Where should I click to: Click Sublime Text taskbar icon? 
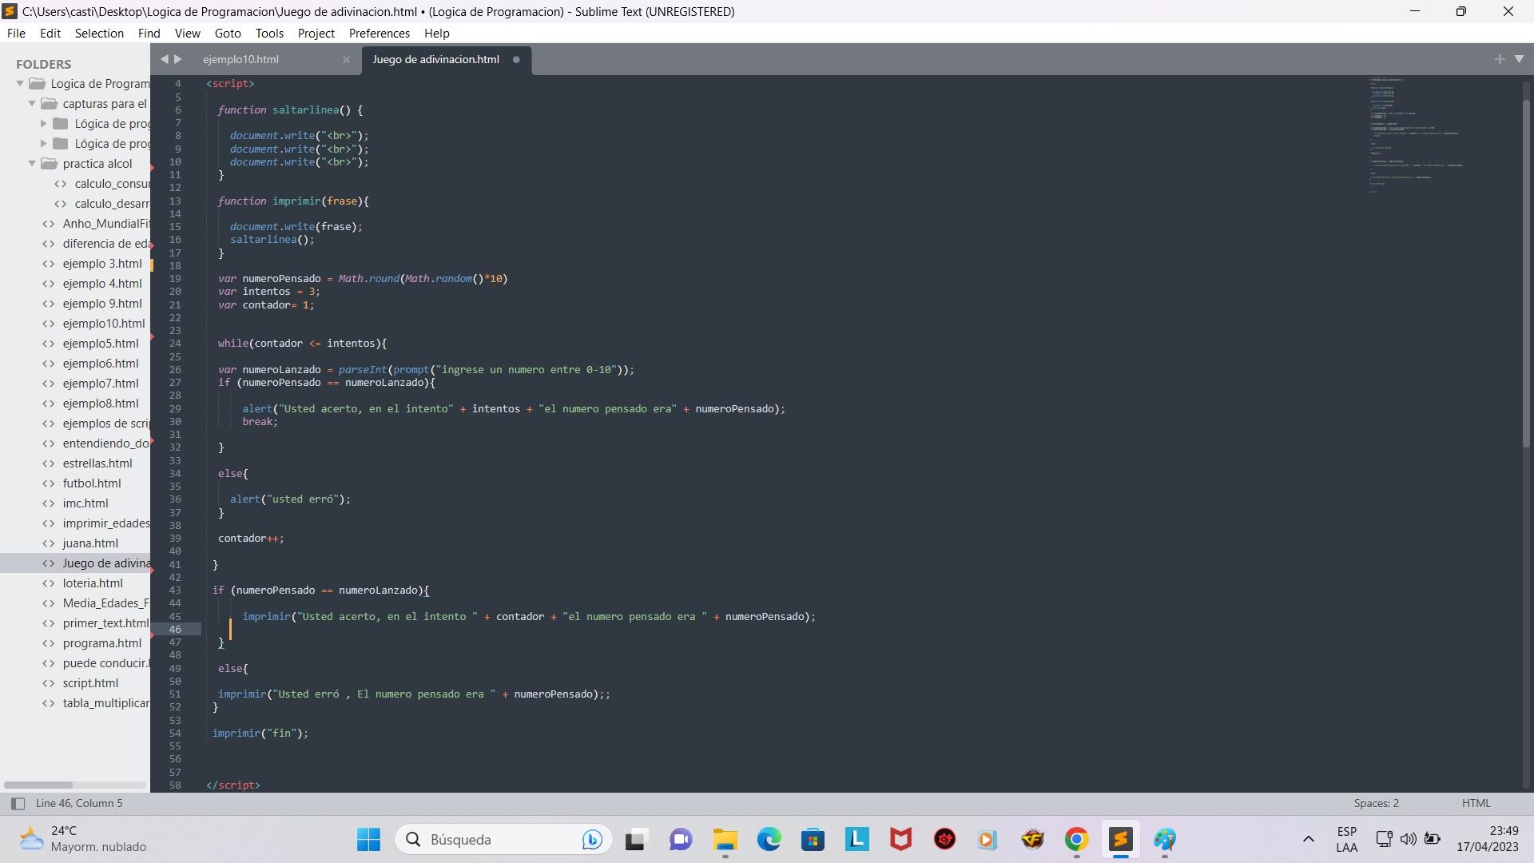pos(1120,839)
